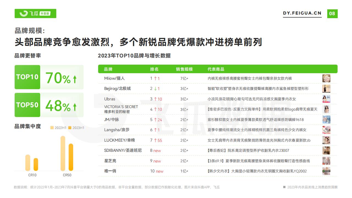Open the LUCKMEEY/幸棉 product thumbnail

pos(326,140)
